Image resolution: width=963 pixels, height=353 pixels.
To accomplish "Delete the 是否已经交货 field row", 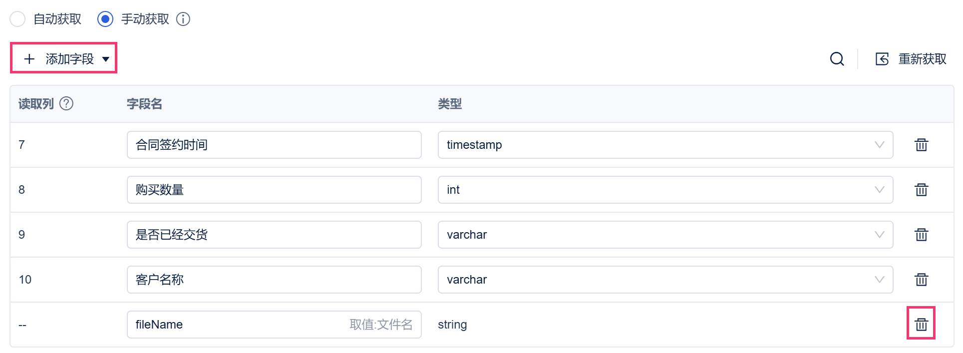I will [x=921, y=235].
